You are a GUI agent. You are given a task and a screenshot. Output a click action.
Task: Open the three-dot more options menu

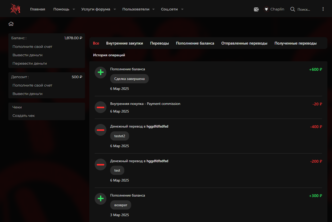323,9
